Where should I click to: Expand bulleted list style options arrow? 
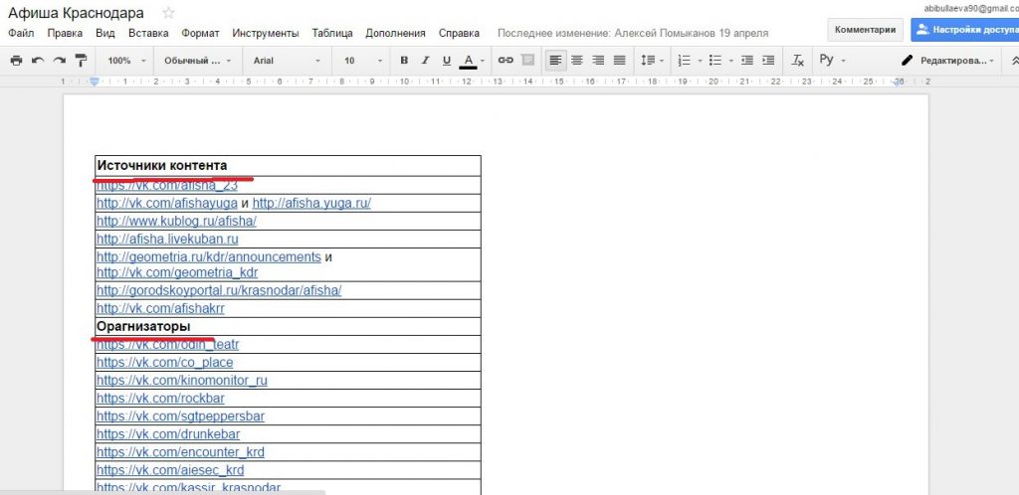pos(731,61)
